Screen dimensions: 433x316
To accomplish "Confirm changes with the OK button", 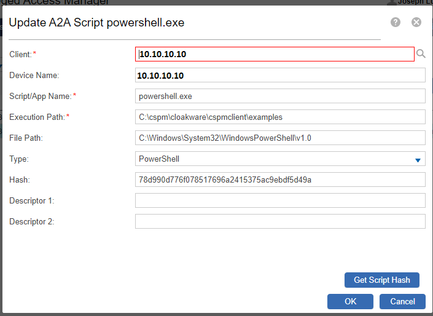I will pyautogui.click(x=350, y=301).
